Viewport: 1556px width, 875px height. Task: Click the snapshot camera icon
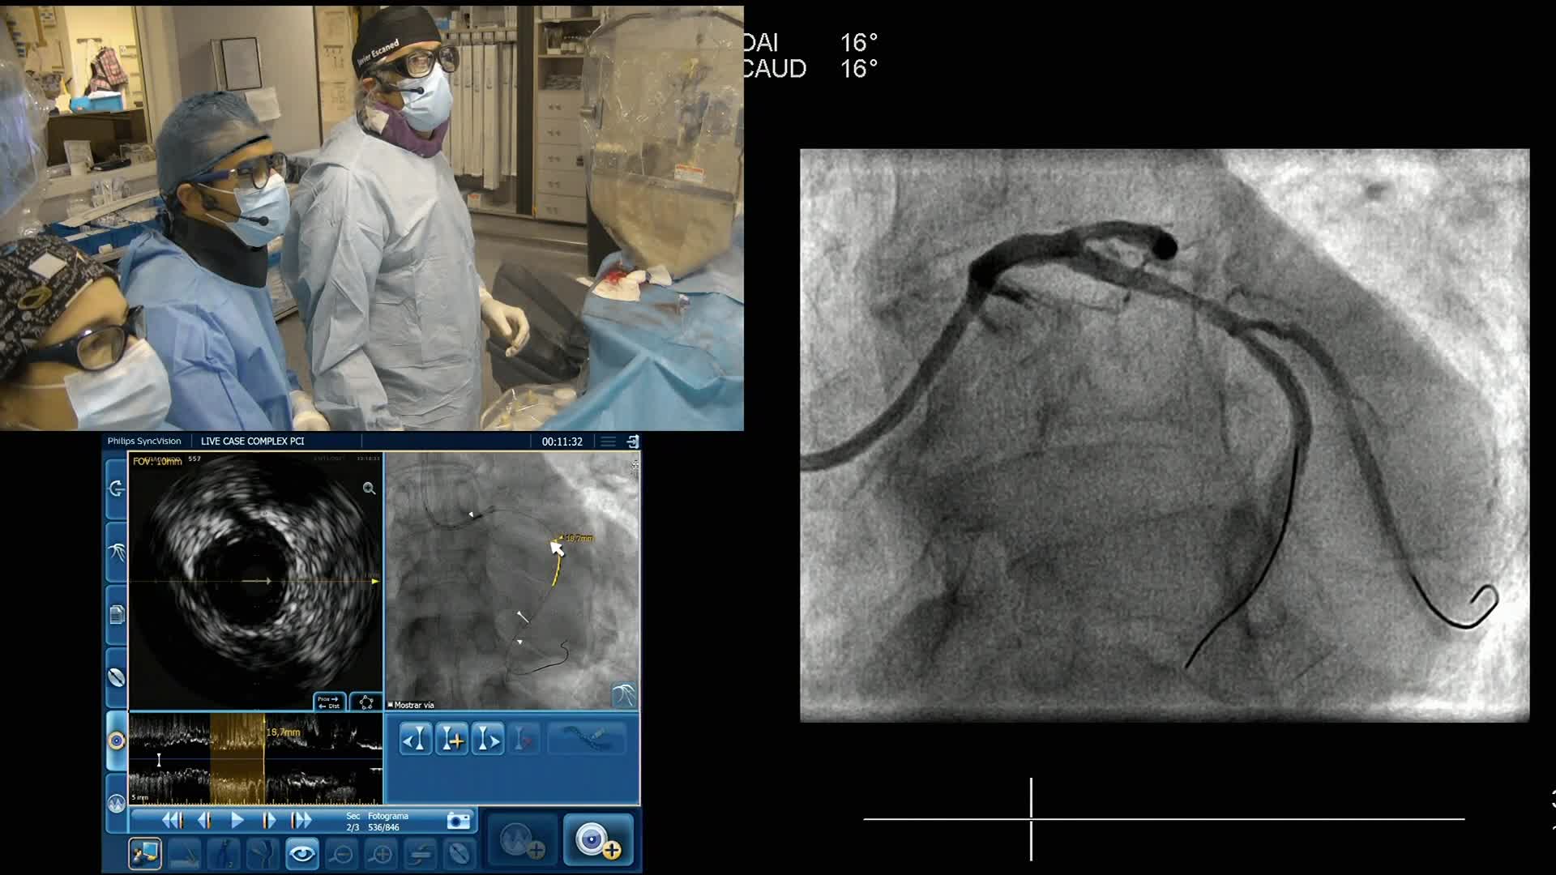pos(458,821)
